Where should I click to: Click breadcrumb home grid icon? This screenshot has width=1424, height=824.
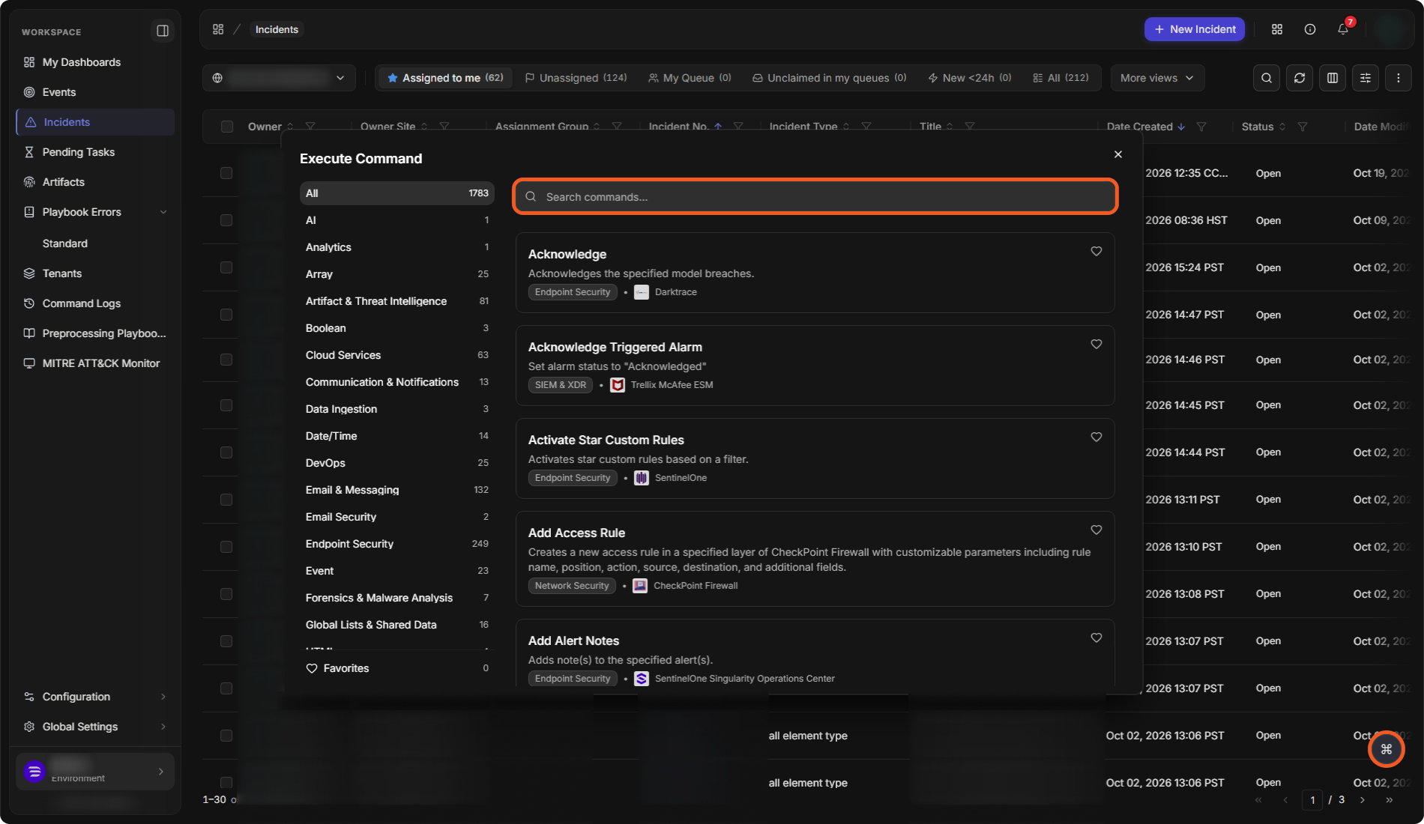point(218,29)
